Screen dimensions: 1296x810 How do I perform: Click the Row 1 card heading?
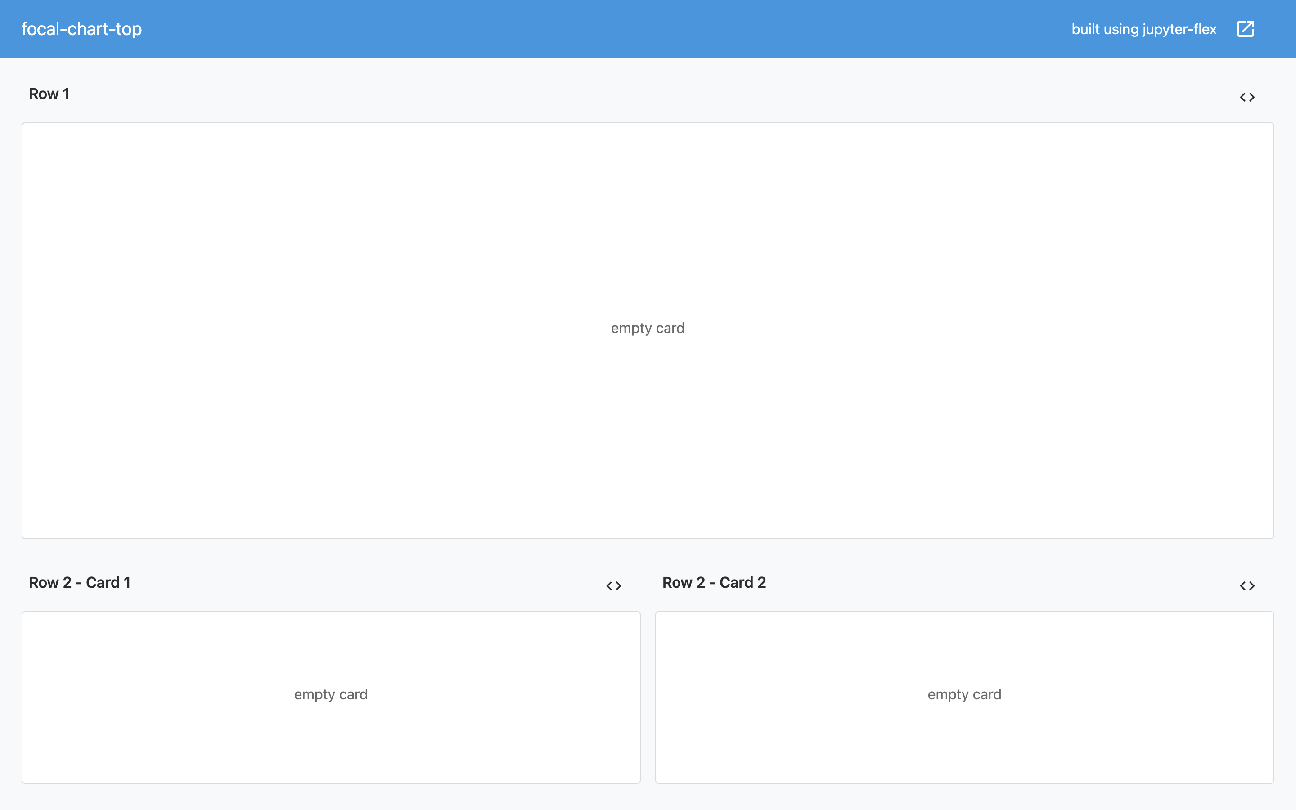point(49,94)
